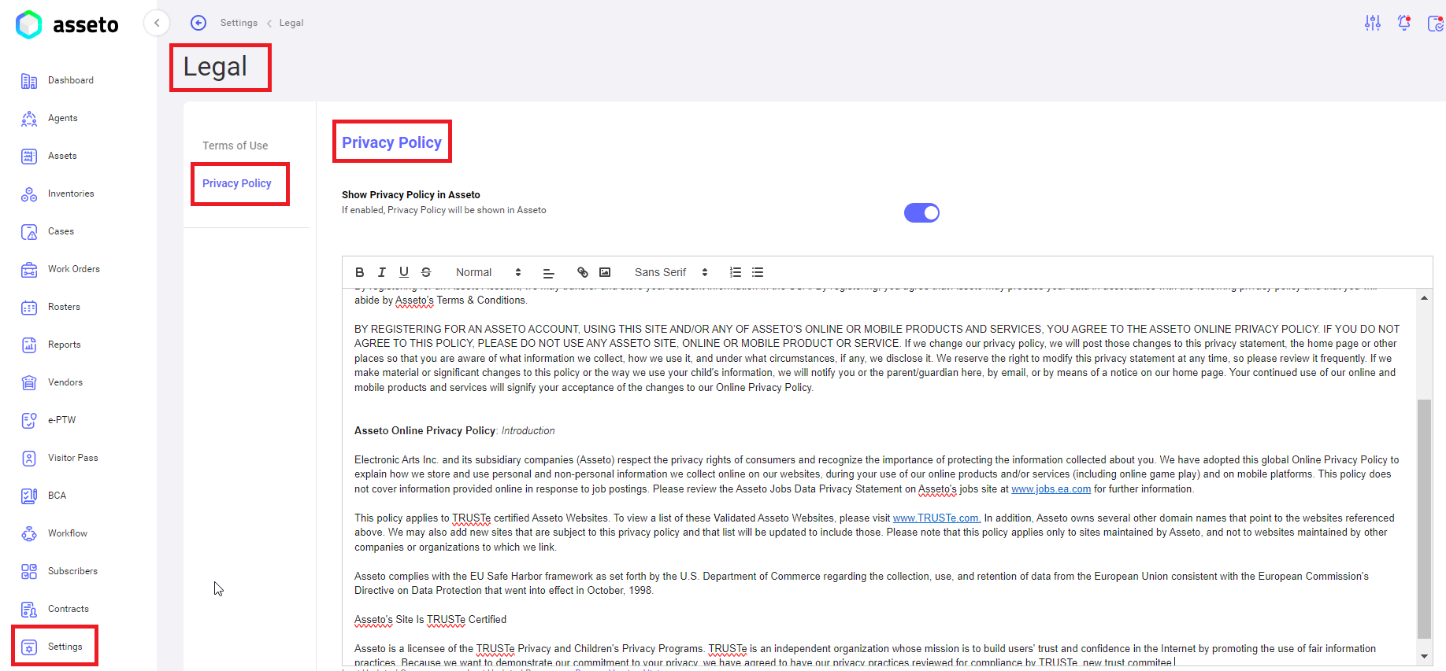Click the editor scrollbar down arrow
The width and height of the screenshot is (1446, 671).
point(1424,656)
